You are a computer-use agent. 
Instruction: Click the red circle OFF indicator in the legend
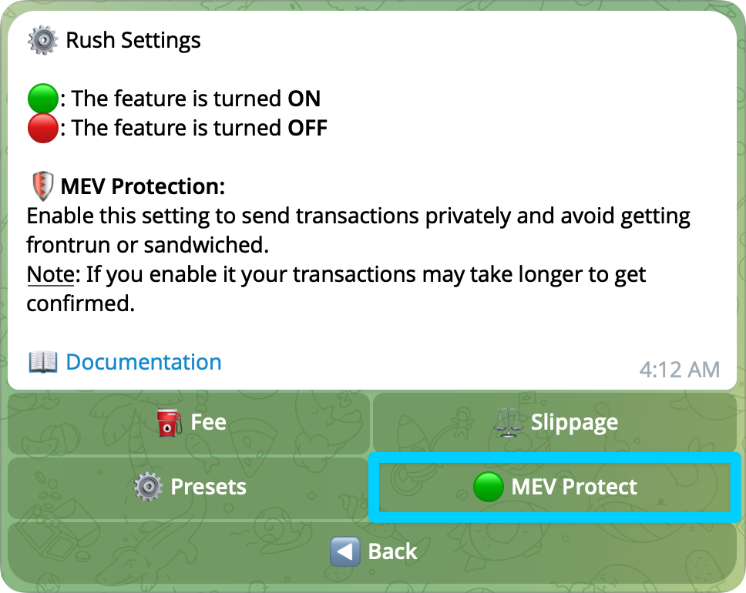point(42,129)
